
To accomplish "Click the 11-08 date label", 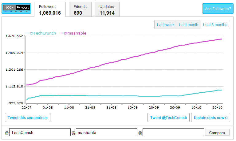I will coord(69,107).
